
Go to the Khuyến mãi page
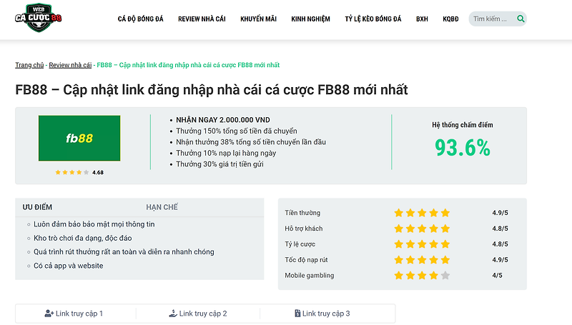tap(258, 19)
